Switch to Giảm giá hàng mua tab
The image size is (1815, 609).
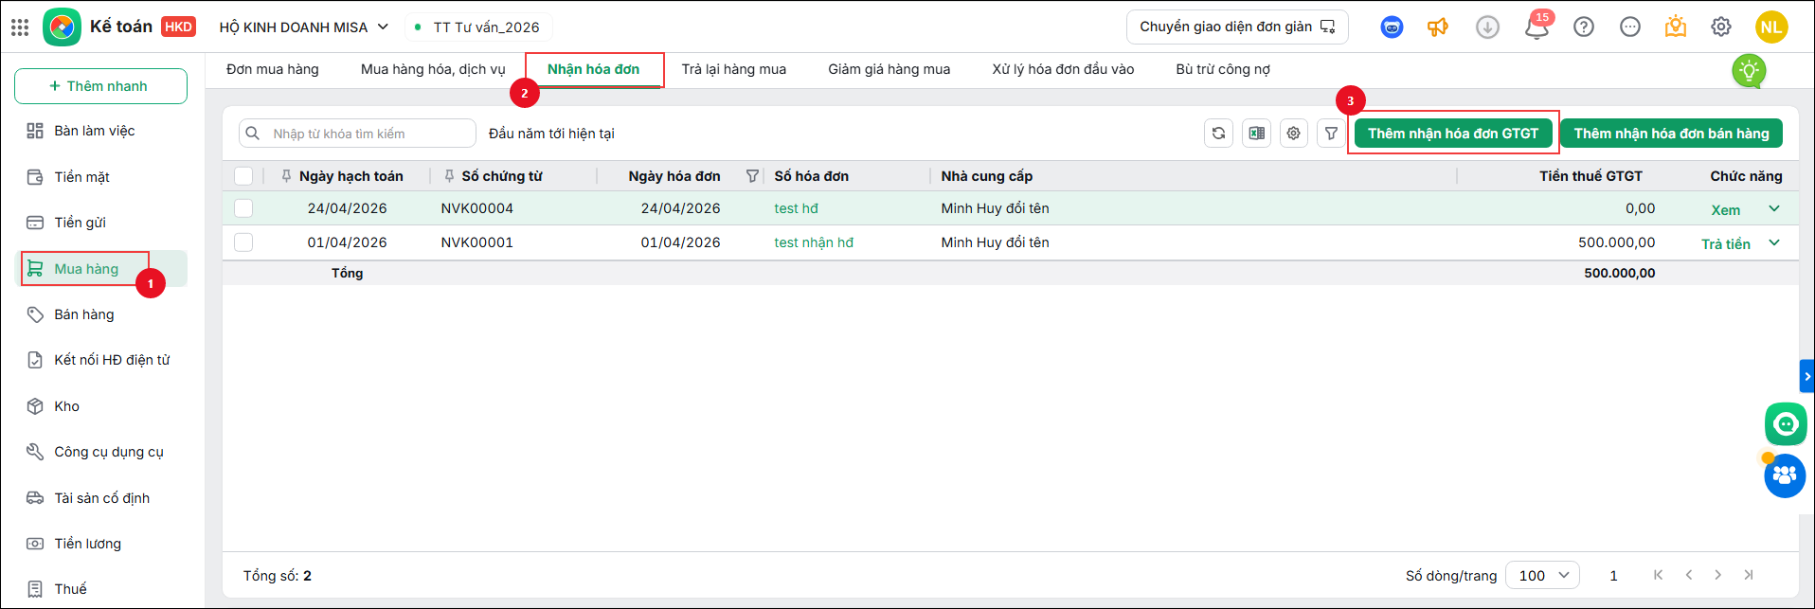pyautogui.click(x=889, y=69)
